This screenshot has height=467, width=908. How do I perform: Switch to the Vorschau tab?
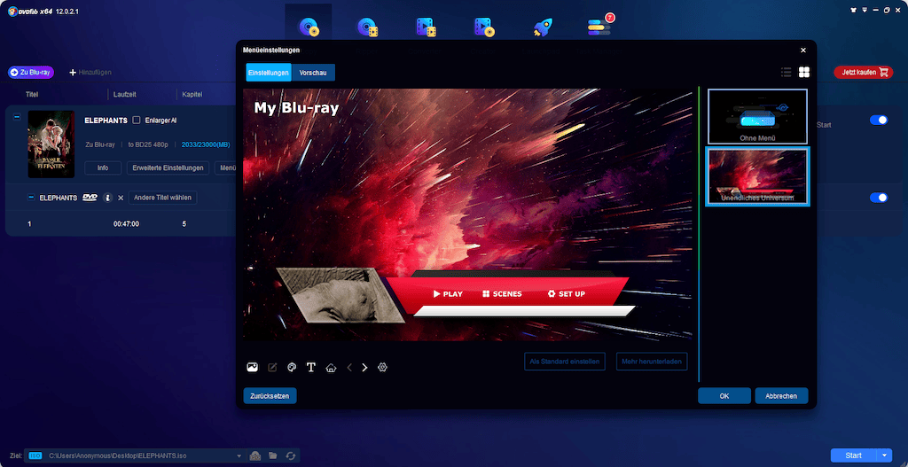(x=314, y=73)
